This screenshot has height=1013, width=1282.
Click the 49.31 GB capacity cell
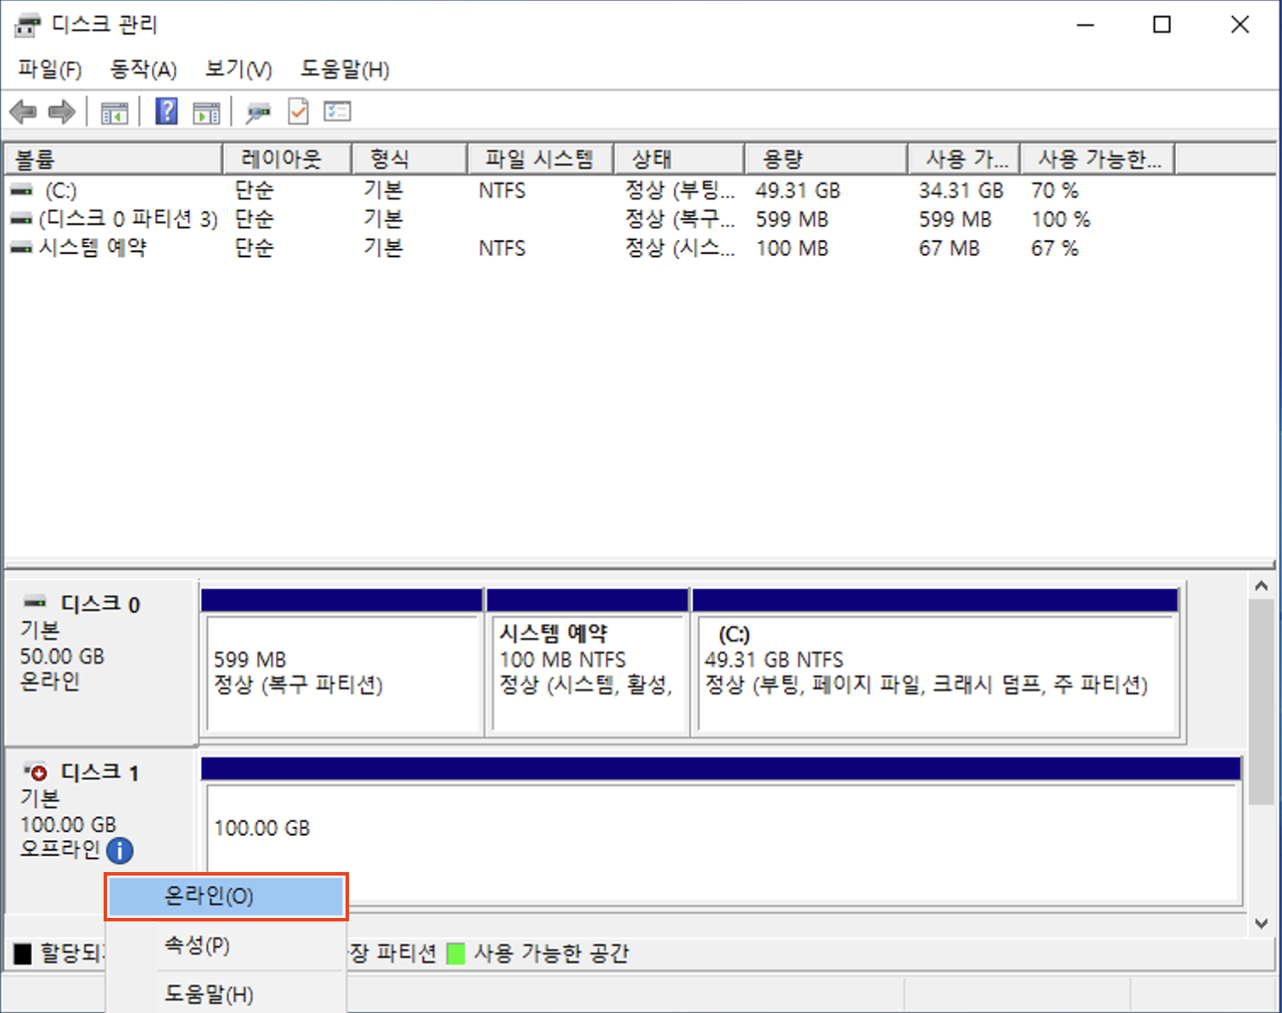tap(798, 191)
